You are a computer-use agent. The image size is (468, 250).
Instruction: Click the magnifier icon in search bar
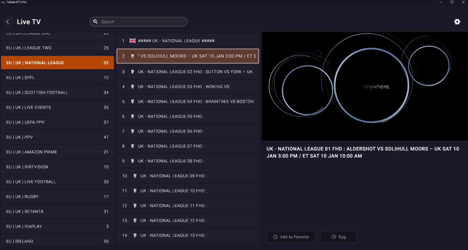click(96, 22)
